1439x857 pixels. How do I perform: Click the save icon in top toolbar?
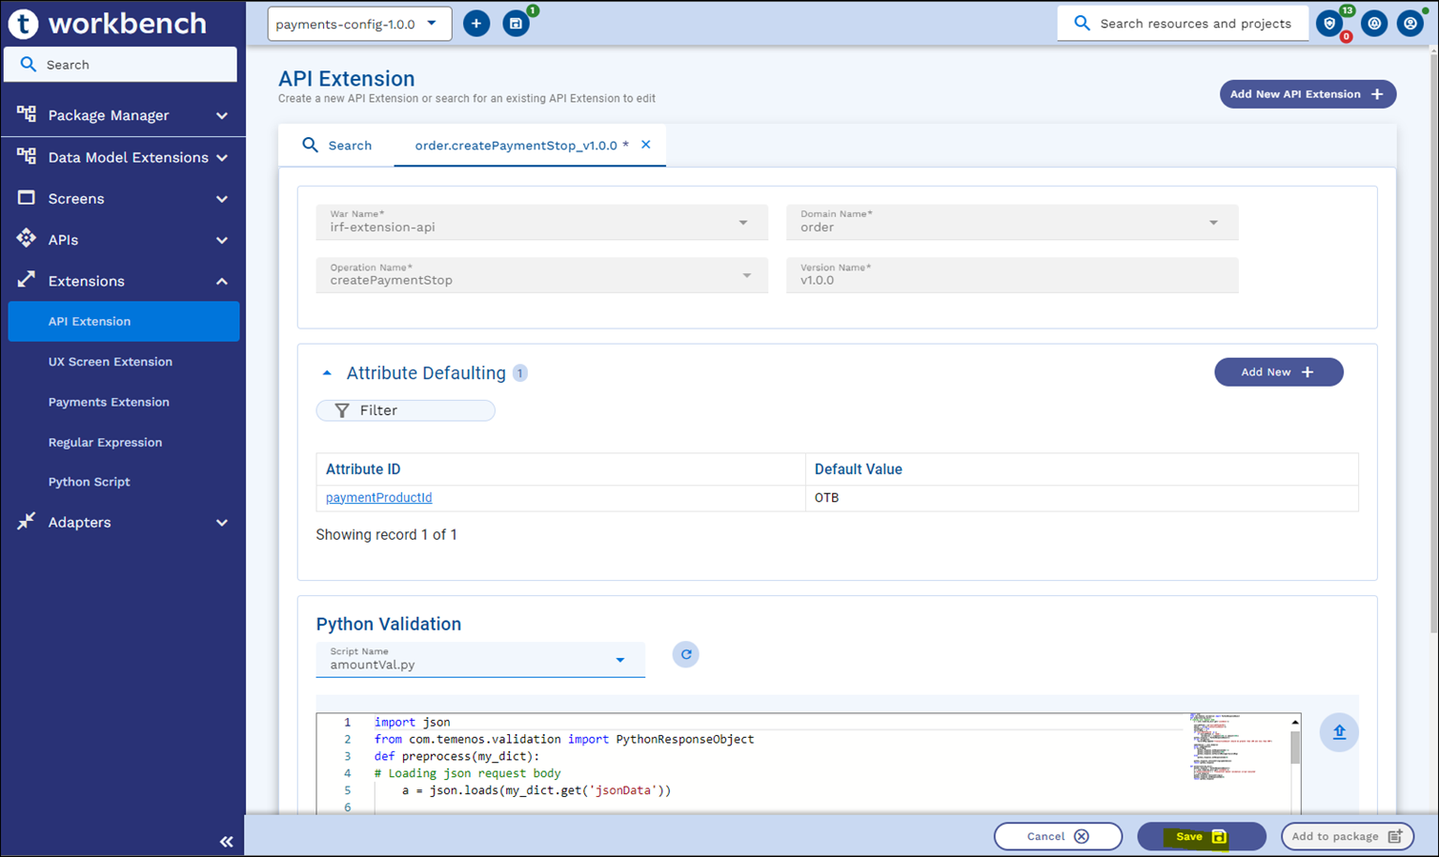[x=516, y=24]
